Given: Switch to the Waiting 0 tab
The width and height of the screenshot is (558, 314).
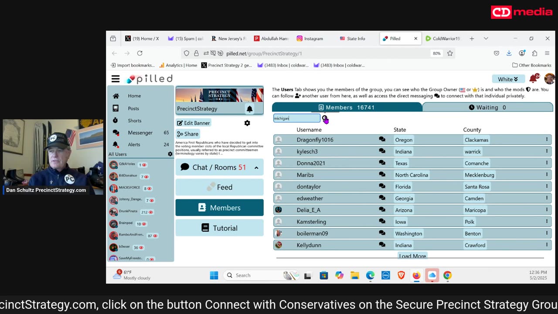Looking at the screenshot, I should 487,107.
